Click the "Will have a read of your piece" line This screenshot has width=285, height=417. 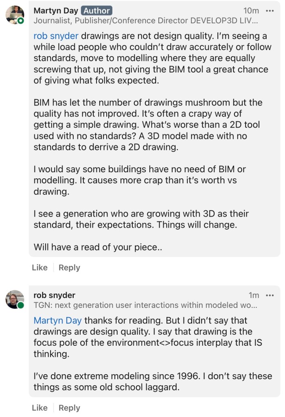[x=98, y=247]
